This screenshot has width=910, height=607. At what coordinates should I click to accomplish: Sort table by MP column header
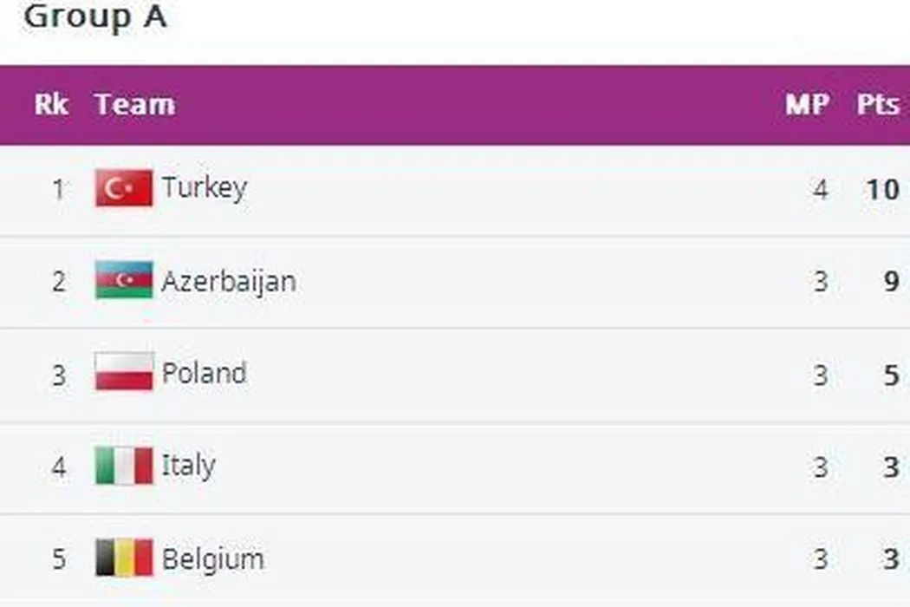pos(807,105)
